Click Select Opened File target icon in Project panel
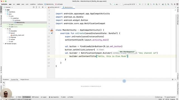This screenshot has width=179, height=100. (x=34, y=7)
